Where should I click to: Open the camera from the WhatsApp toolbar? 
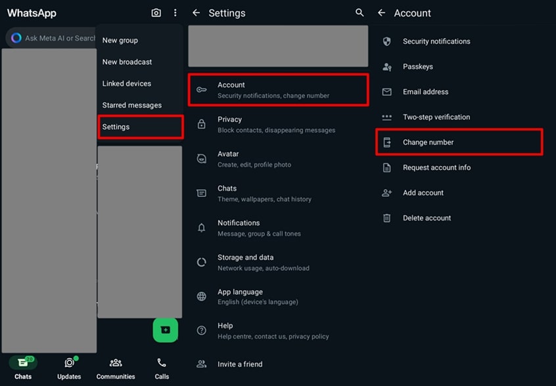(156, 12)
